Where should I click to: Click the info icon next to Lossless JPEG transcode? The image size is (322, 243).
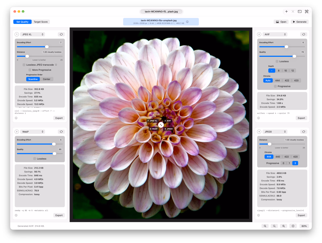point(56,65)
